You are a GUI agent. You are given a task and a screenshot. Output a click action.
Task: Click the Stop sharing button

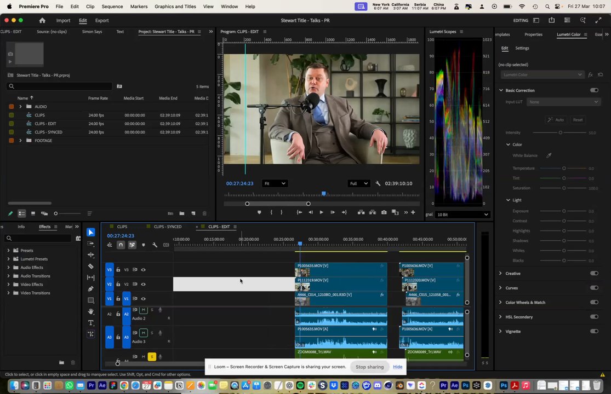369,367
